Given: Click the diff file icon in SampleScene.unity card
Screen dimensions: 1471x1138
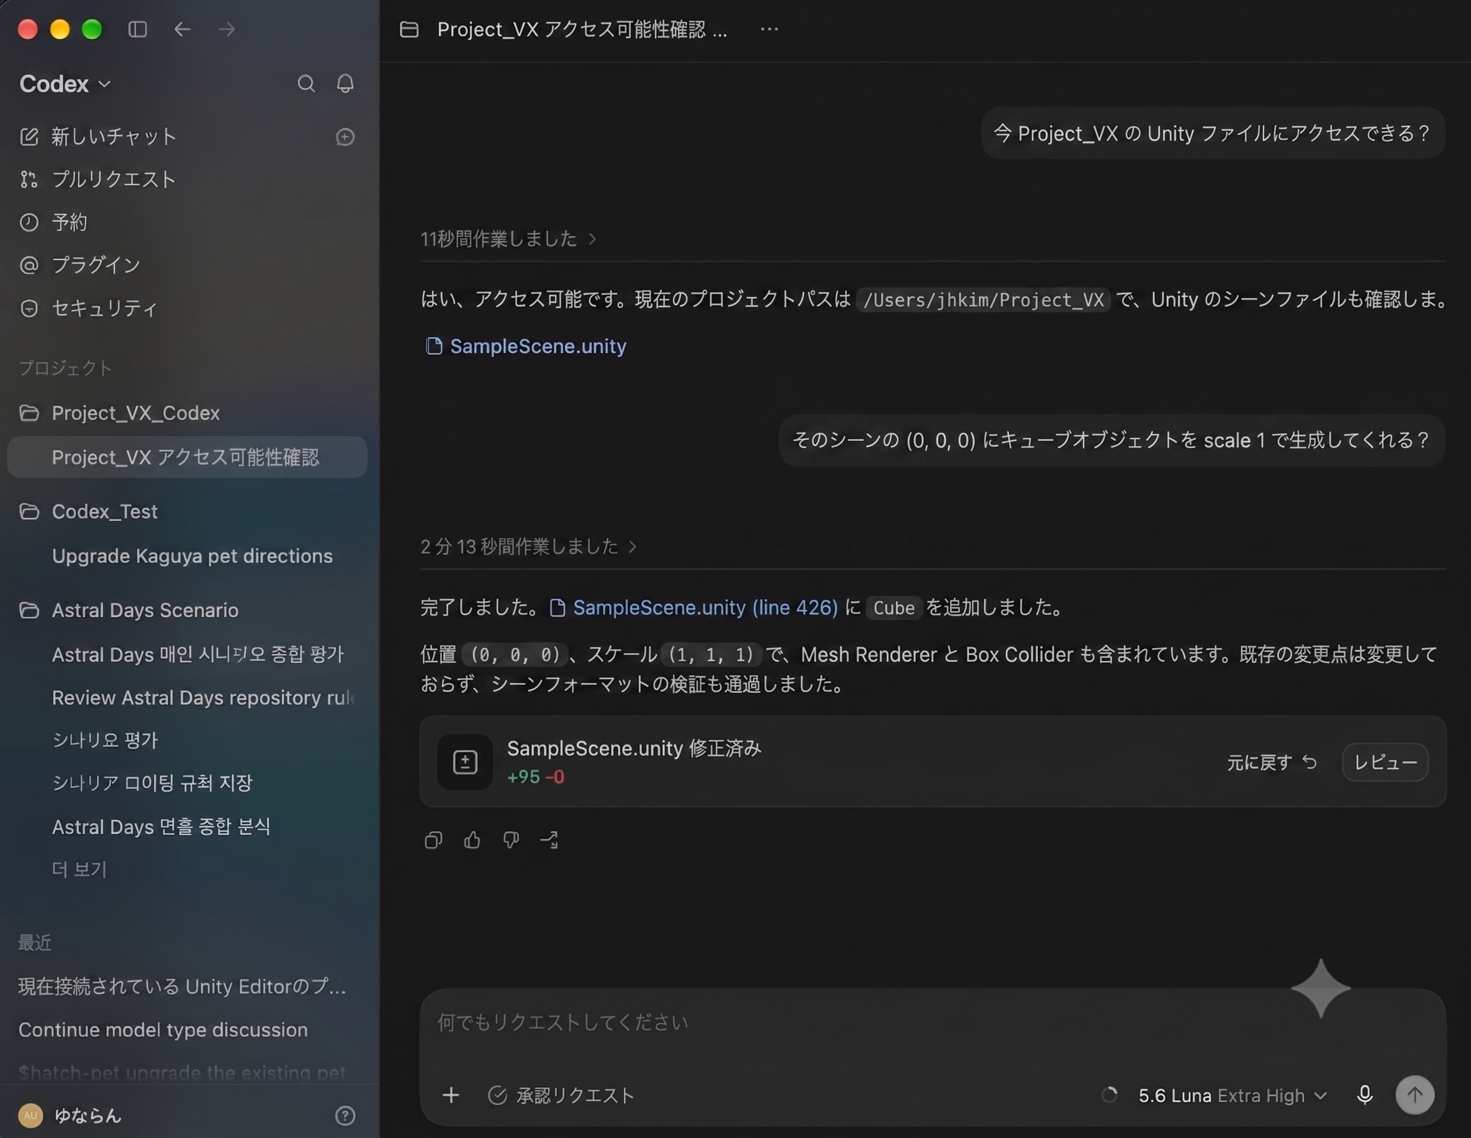Looking at the screenshot, I should click(x=465, y=762).
